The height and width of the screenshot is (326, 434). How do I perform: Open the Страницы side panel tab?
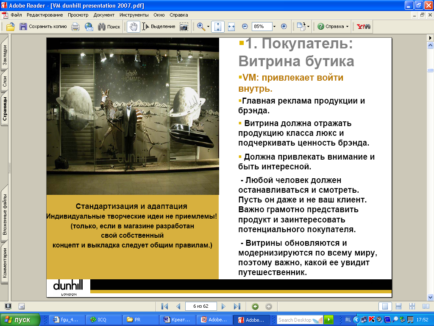[x=5, y=108]
